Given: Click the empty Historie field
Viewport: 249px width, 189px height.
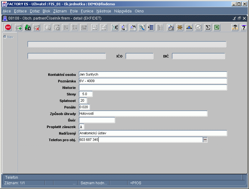Looking at the screenshot, I should [153, 87].
